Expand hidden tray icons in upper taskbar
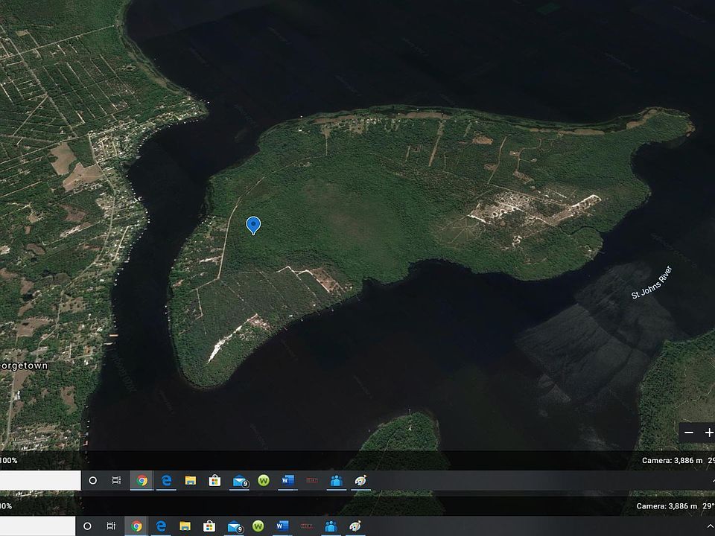The width and height of the screenshot is (715, 536). click(712, 482)
